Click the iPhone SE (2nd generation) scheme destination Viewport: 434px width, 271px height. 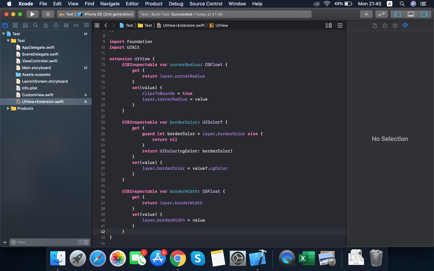coord(108,14)
